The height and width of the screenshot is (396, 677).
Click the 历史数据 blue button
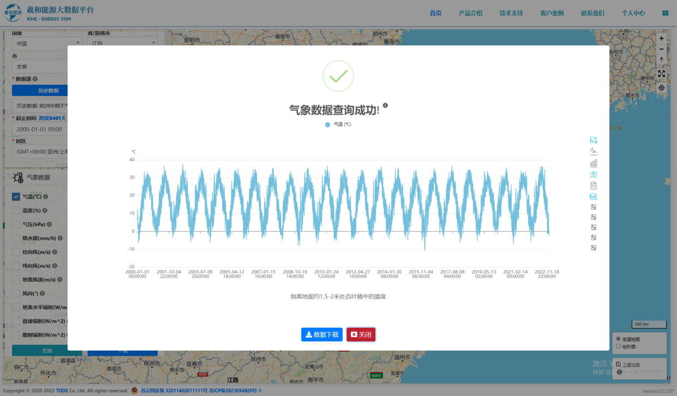[x=40, y=90]
